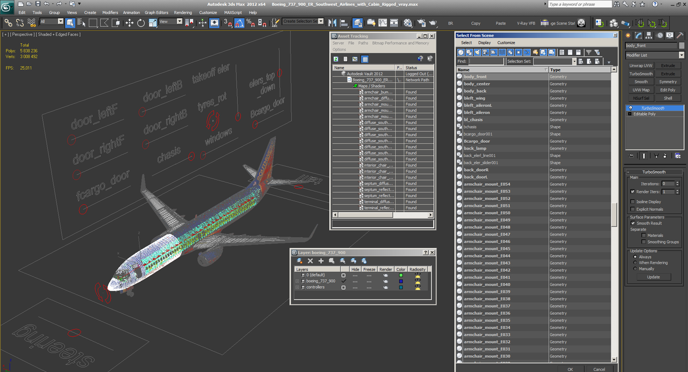Click the Unwrap UVW button
Viewport: 688px width, 372px height.
641,66
